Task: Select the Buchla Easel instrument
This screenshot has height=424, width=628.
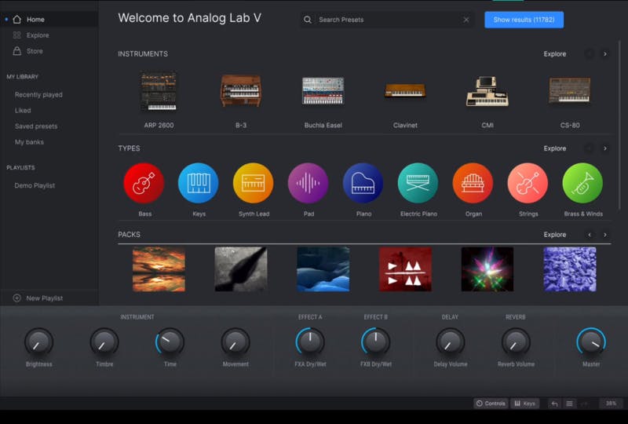Action: 323,91
